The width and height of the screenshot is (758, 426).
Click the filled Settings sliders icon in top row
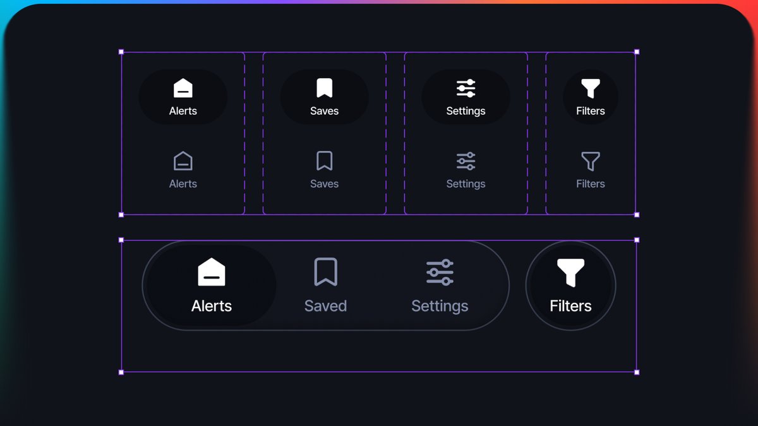click(466, 88)
